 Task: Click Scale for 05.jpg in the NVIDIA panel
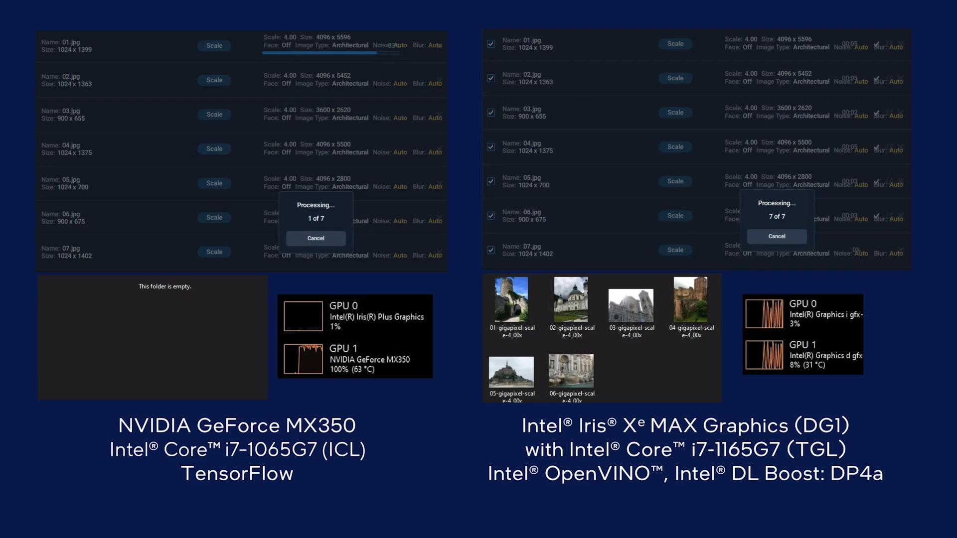(214, 183)
